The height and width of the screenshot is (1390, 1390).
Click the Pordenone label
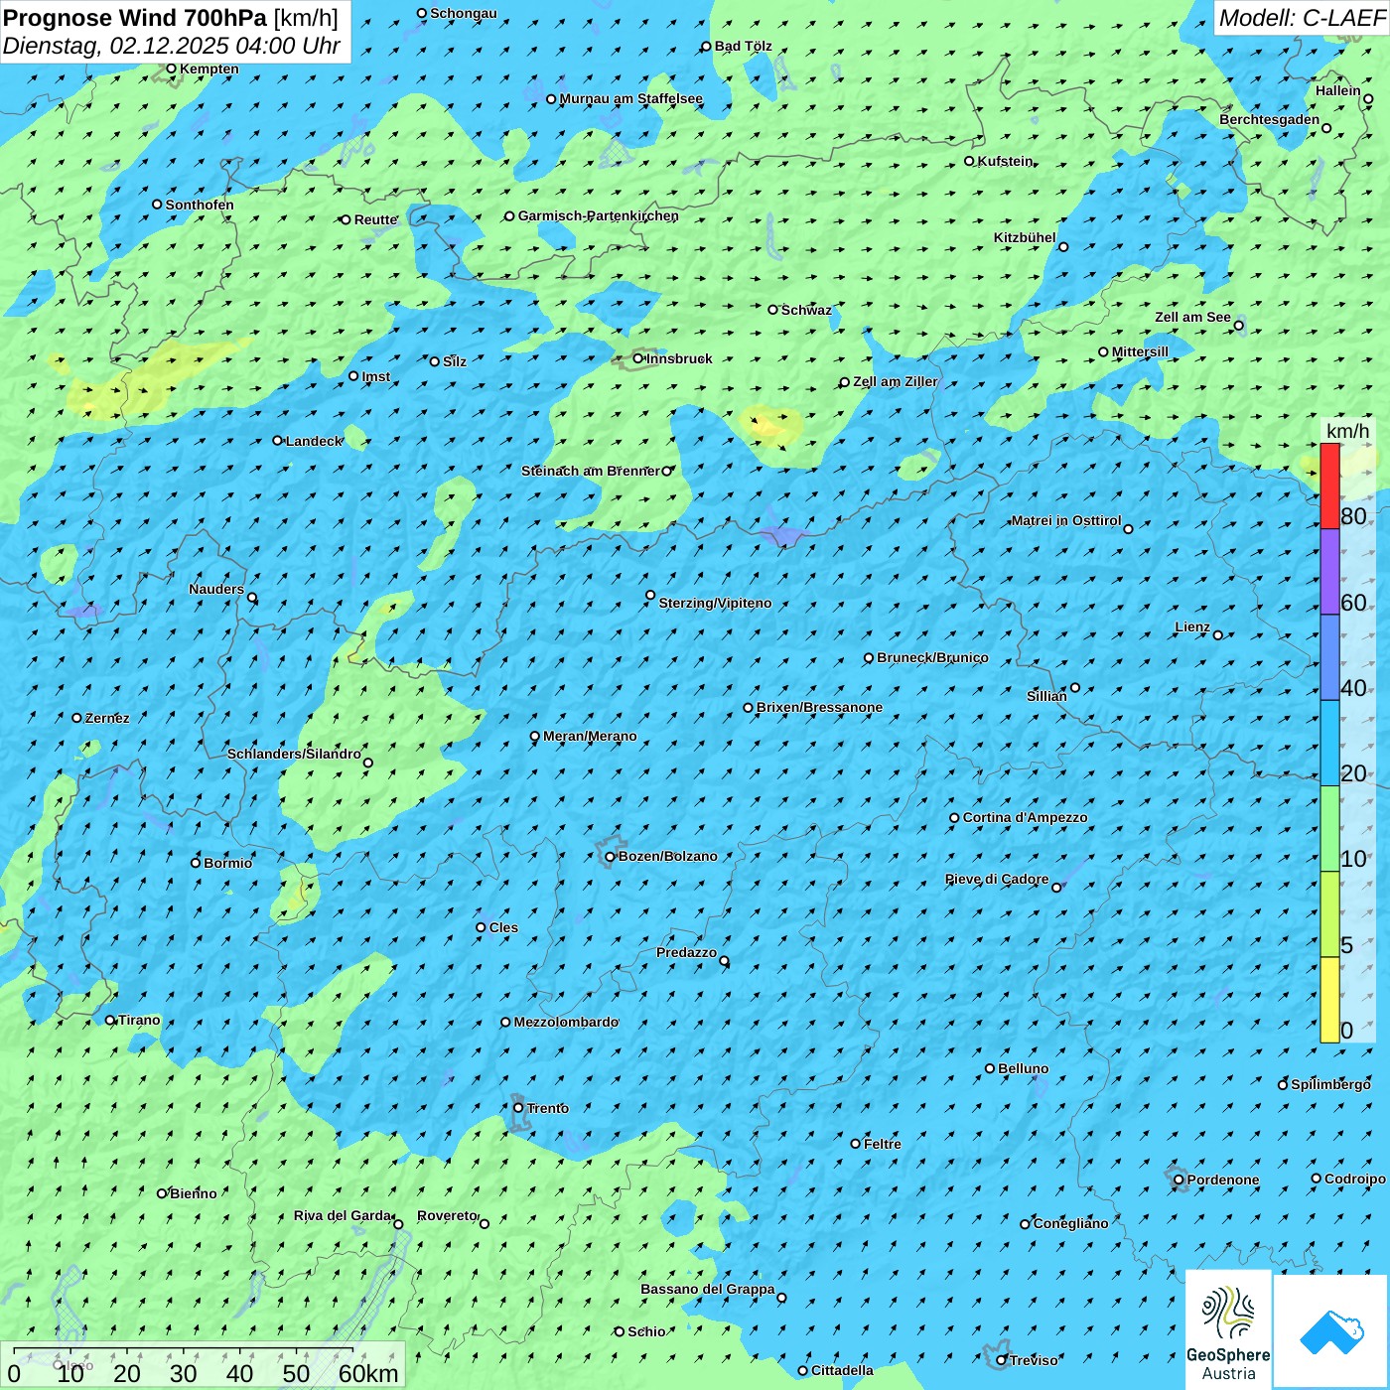(x=1223, y=1180)
